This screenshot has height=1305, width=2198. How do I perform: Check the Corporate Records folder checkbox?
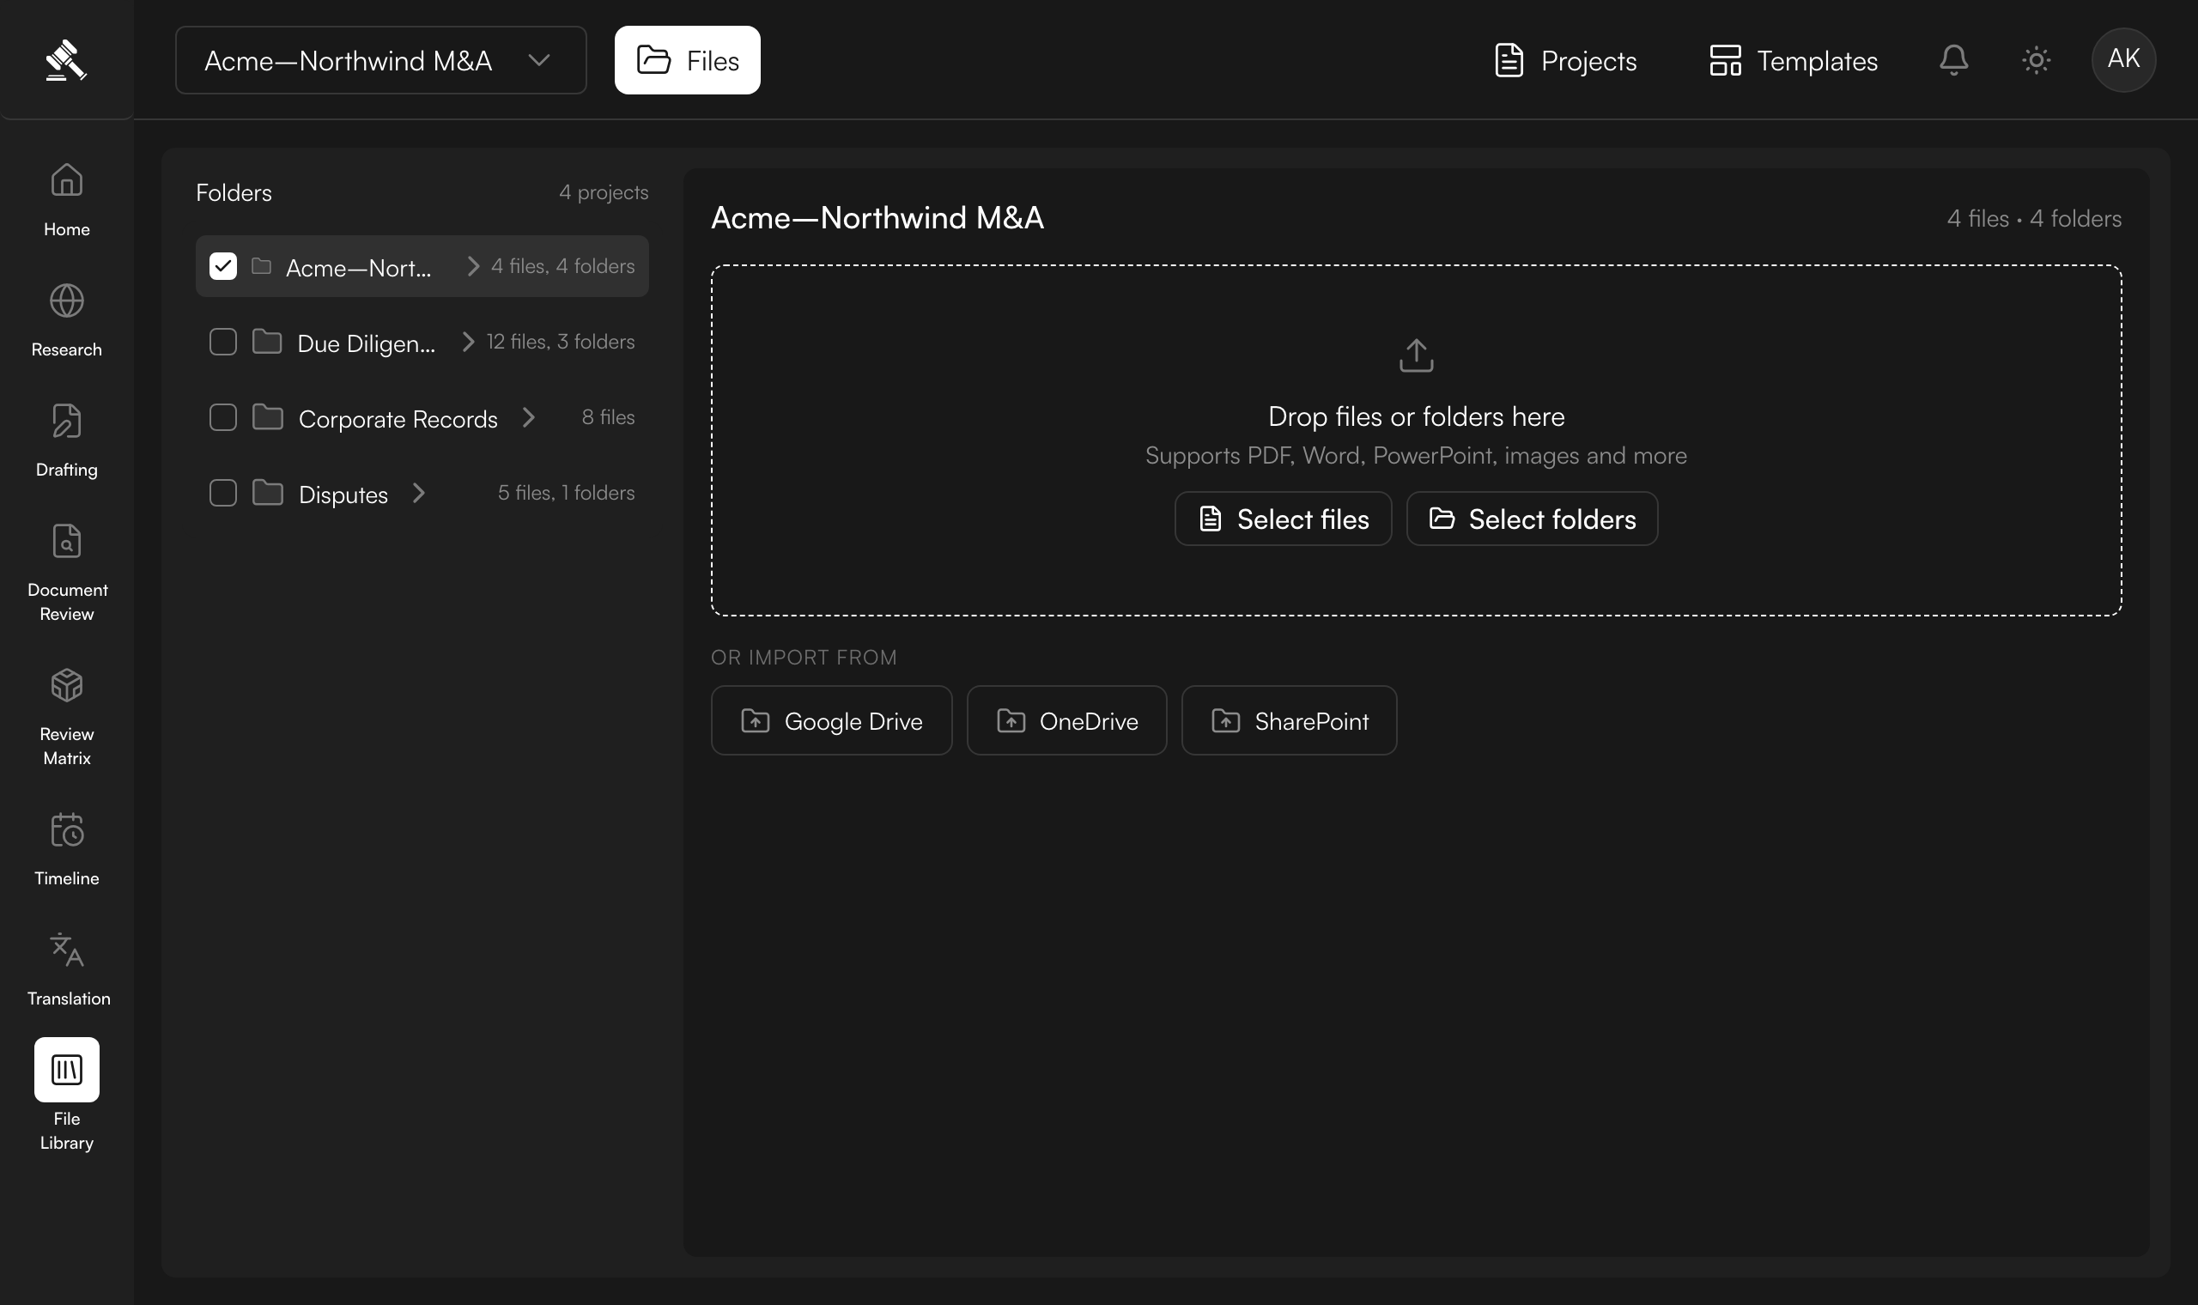223,416
